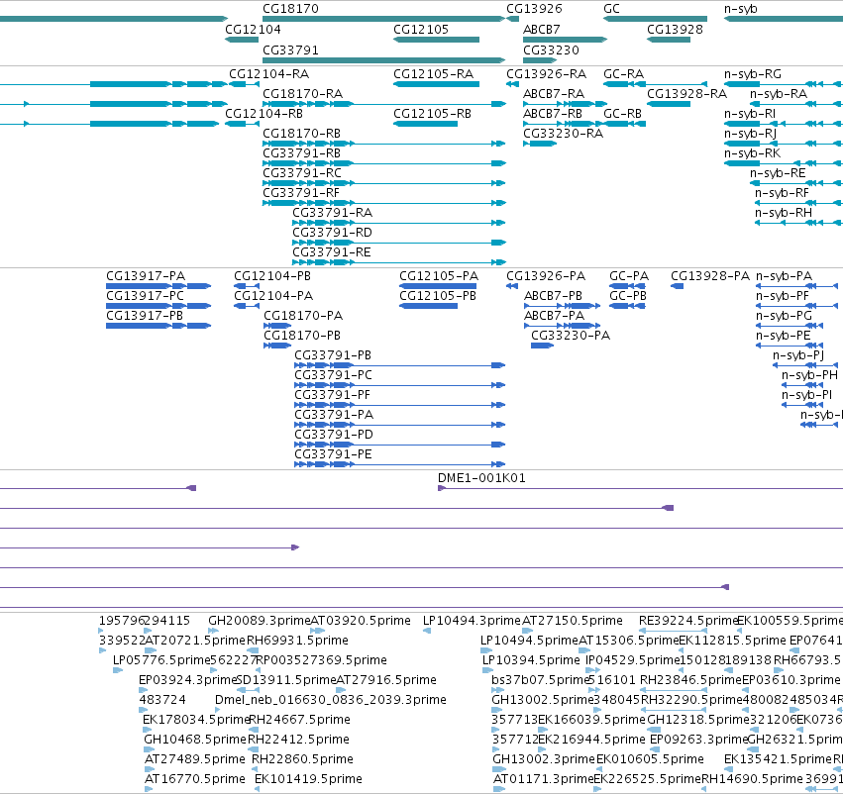This screenshot has height=794, width=843.
Task: Click EST LP05776.5prime
Action: point(118,670)
